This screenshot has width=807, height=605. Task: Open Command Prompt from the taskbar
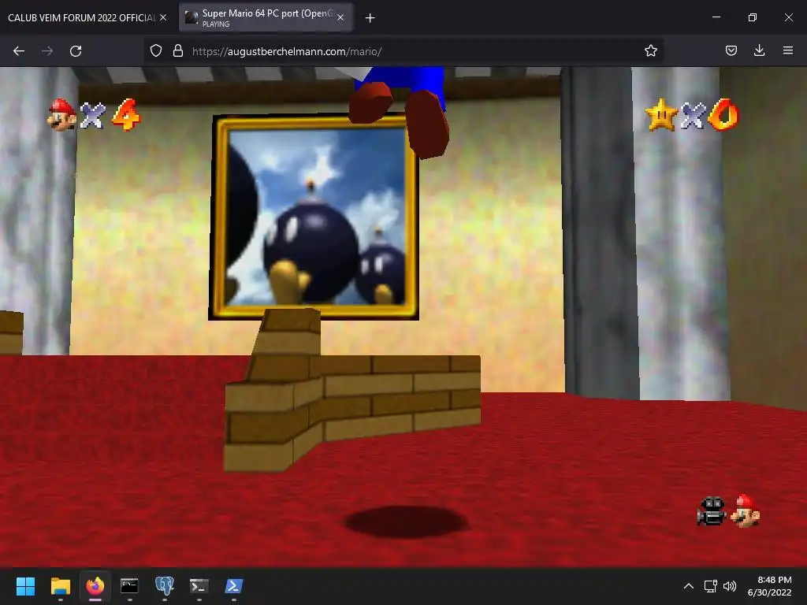[x=129, y=586]
